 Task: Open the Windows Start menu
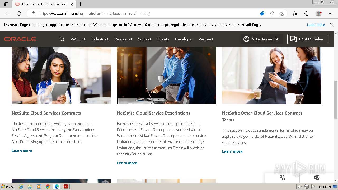point(7,187)
